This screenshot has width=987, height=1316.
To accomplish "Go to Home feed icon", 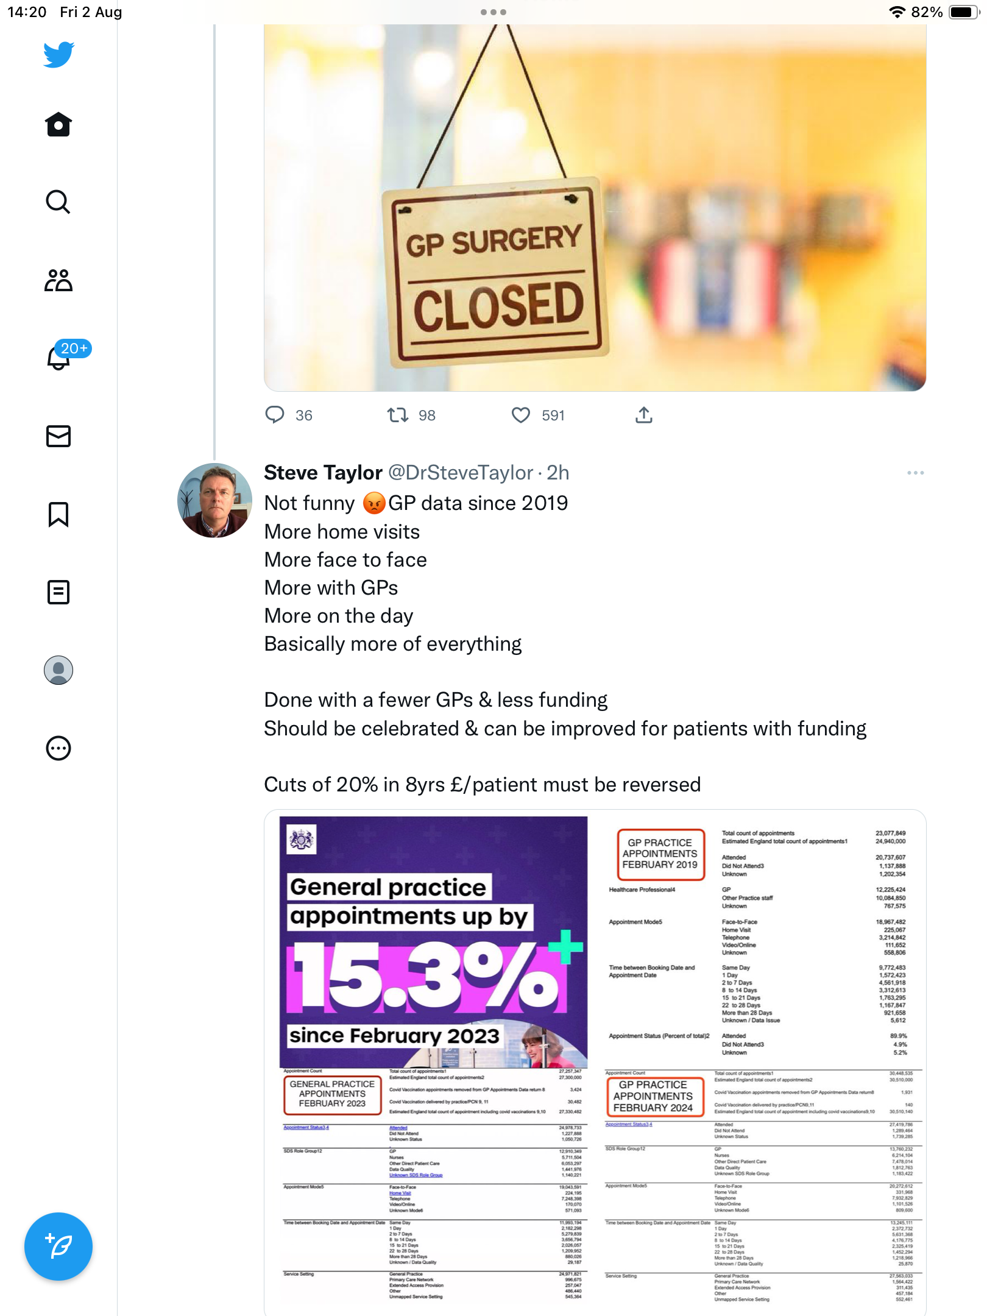I will click(x=58, y=124).
